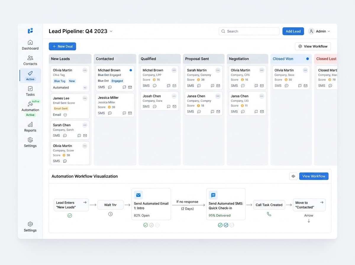Open Tasks in the sidebar
355x265 pixels.
point(30,91)
